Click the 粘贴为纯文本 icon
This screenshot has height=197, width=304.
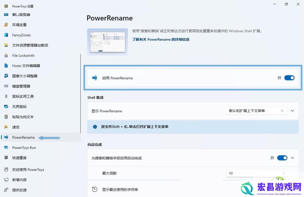point(6,117)
